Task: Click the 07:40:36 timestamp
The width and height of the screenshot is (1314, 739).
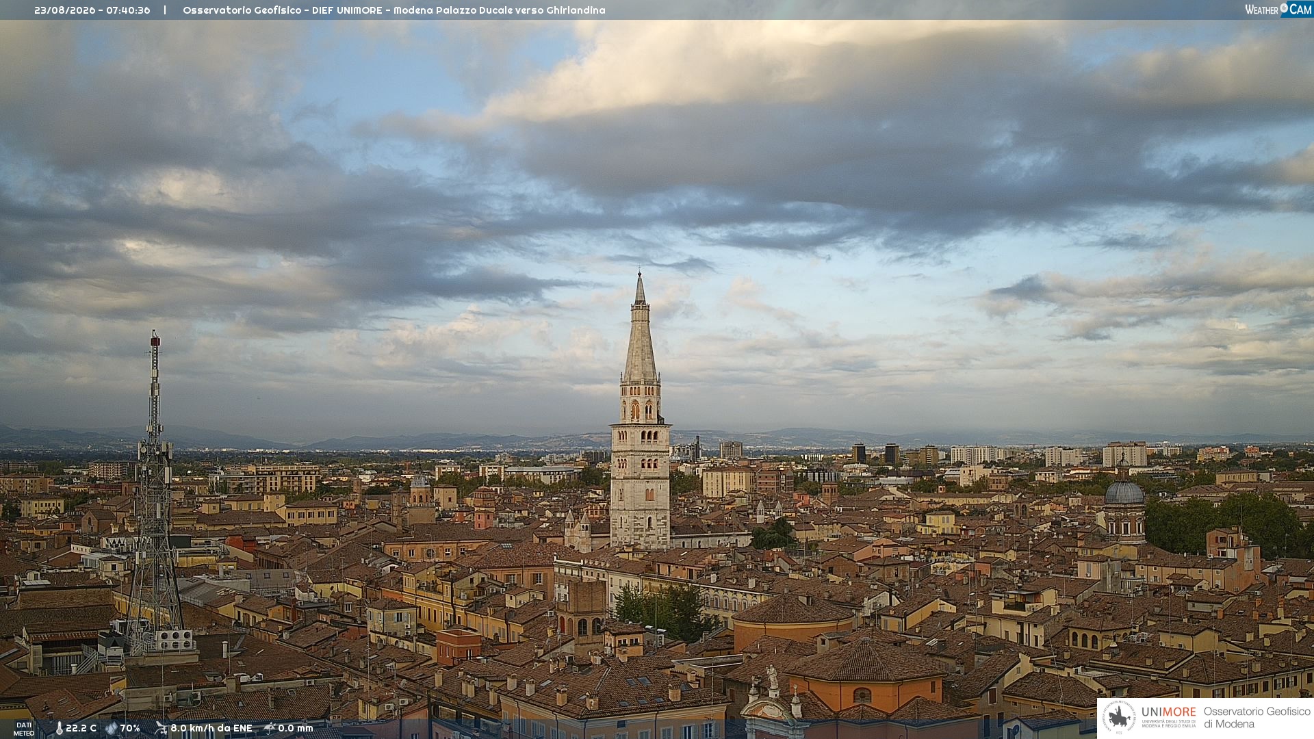Action: coord(128,10)
